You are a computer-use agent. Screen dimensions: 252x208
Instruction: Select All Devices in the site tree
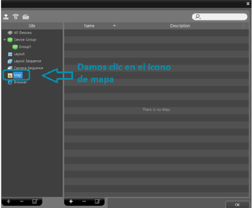point(23,33)
